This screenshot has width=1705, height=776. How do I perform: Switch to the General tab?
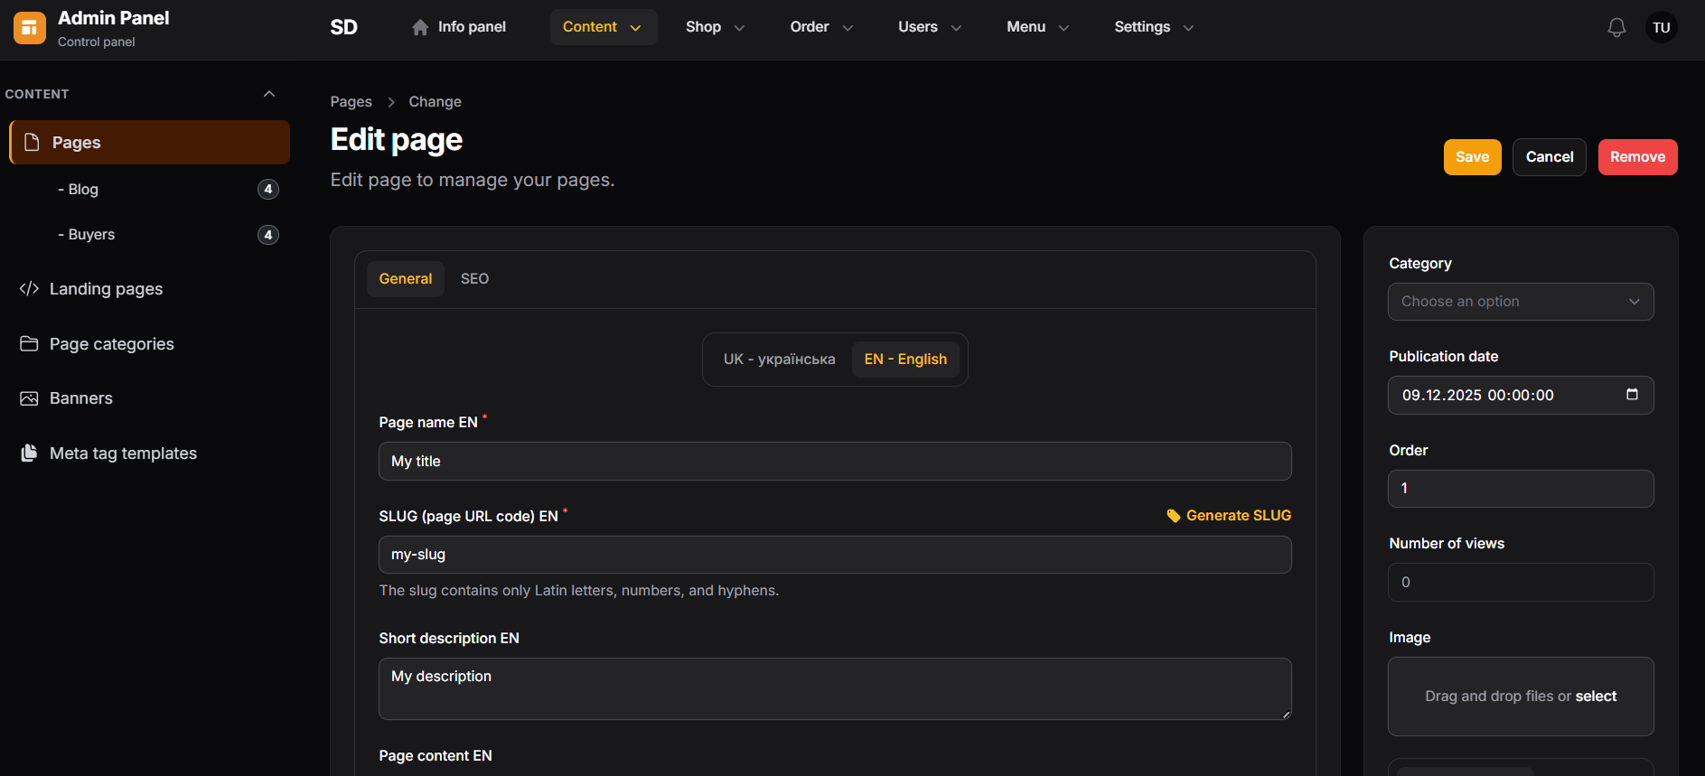pos(406,278)
